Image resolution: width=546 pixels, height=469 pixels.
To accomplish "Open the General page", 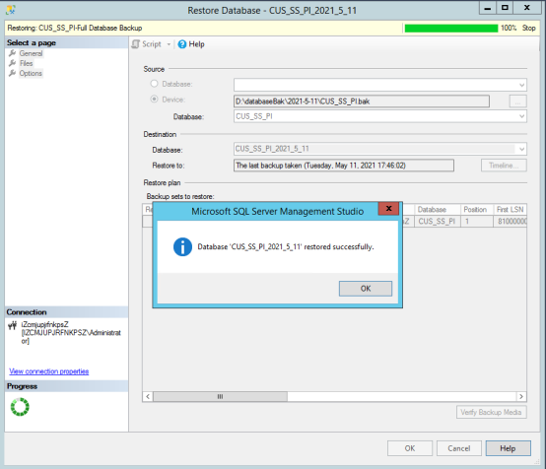I will coord(31,53).
